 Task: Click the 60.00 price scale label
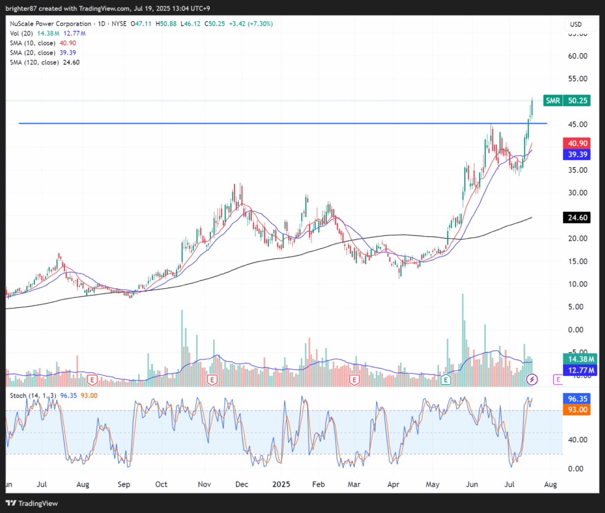[578, 56]
